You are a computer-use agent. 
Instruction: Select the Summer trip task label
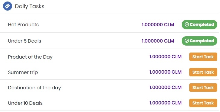23,72
